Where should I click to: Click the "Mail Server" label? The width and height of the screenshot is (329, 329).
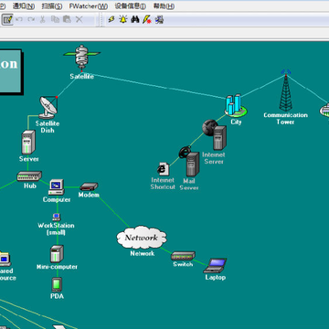pyautogui.click(x=189, y=184)
